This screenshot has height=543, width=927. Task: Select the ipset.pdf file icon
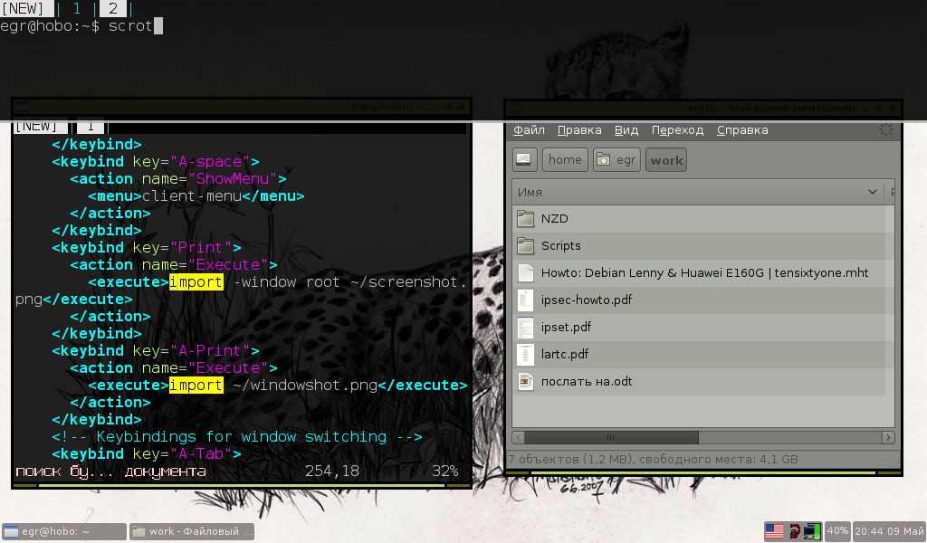[525, 328]
